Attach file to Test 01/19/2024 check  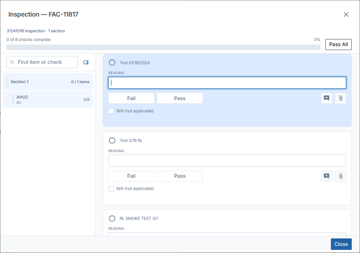pyautogui.click(x=340, y=99)
